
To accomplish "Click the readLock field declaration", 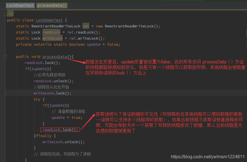I will pyautogui.click(x=51, y=32).
